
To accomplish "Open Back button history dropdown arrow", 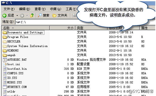I will tap(17, 16).
